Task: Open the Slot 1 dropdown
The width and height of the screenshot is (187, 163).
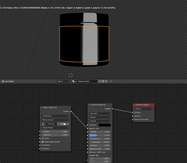Action: point(64,81)
